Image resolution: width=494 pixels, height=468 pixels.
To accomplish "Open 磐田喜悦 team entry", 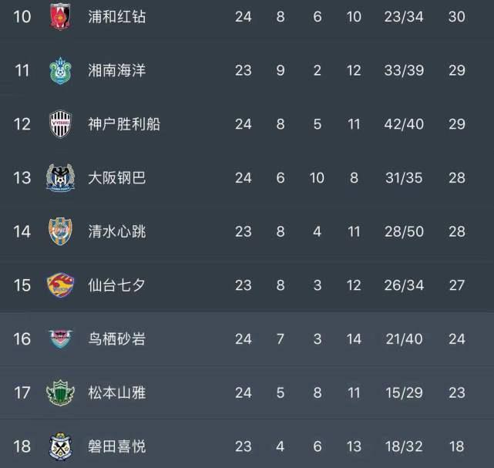I will (x=117, y=446).
